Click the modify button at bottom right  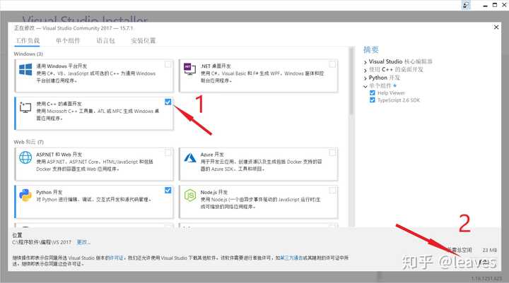click(484, 262)
